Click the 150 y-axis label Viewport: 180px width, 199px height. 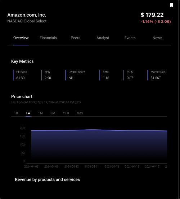[22, 136]
